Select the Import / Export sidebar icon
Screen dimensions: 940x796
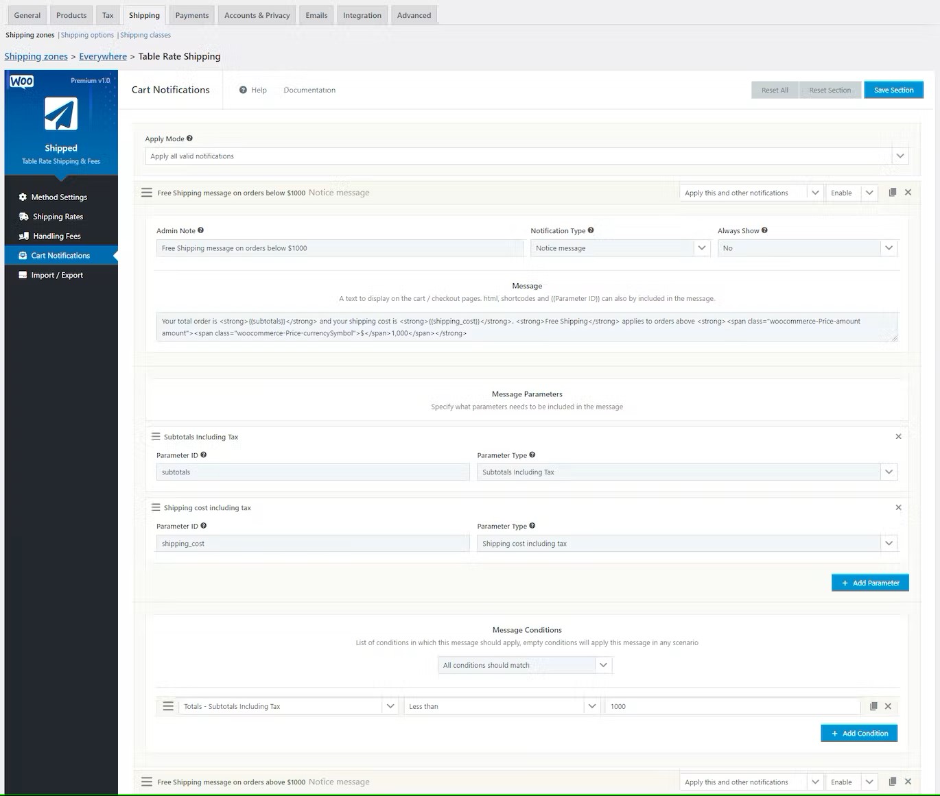(x=23, y=275)
